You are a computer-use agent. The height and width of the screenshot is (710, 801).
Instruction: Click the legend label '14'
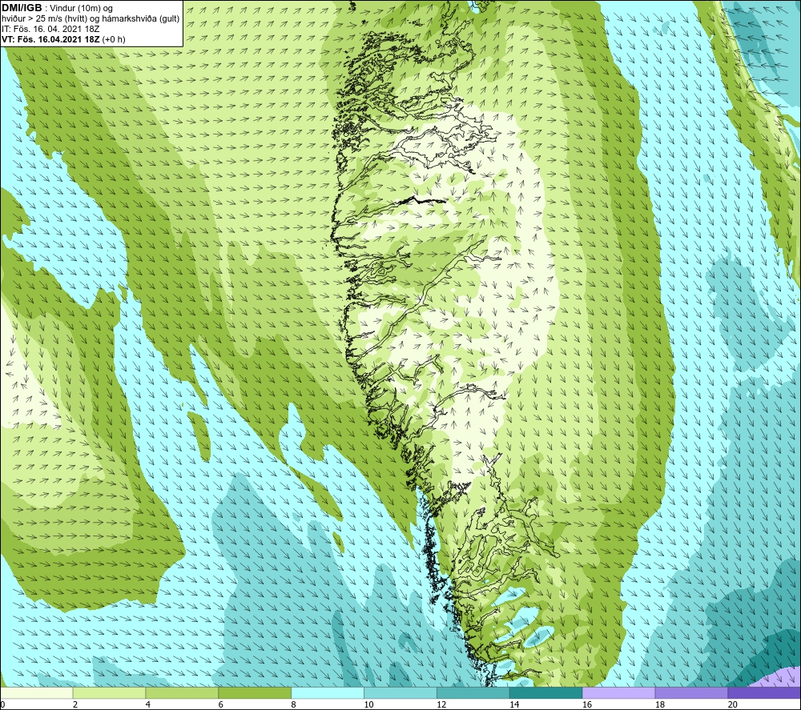click(x=514, y=705)
